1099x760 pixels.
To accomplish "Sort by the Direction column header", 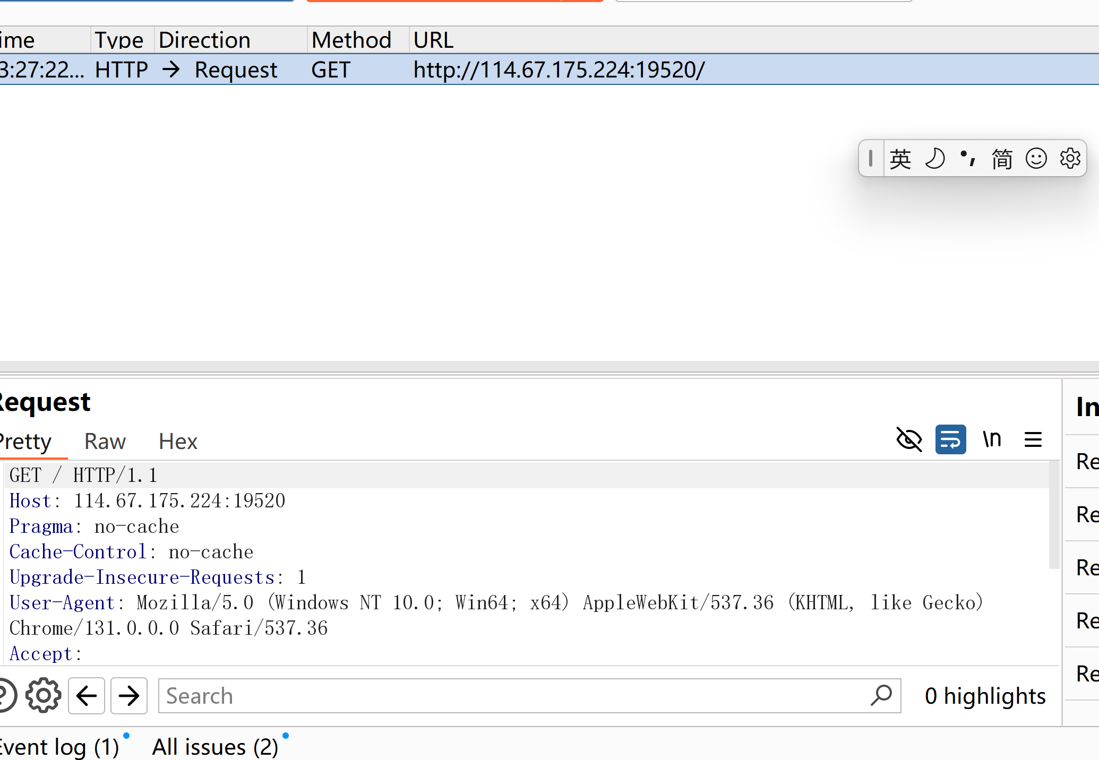I will (x=204, y=40).
